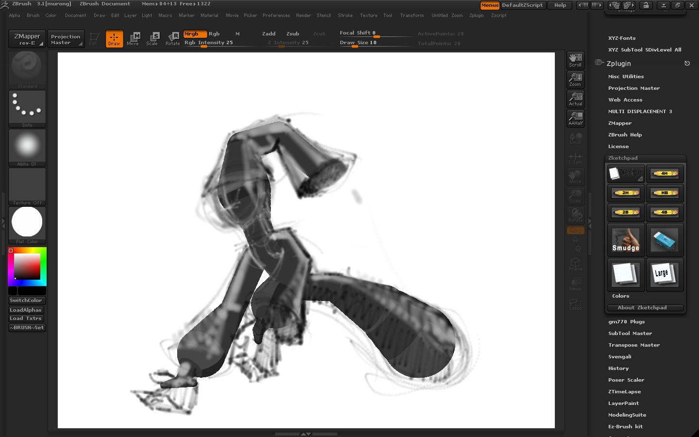Choose the 4H pencil in Zketchpad
This screenshot has height=437, width=699.
(x=665, y=173)
